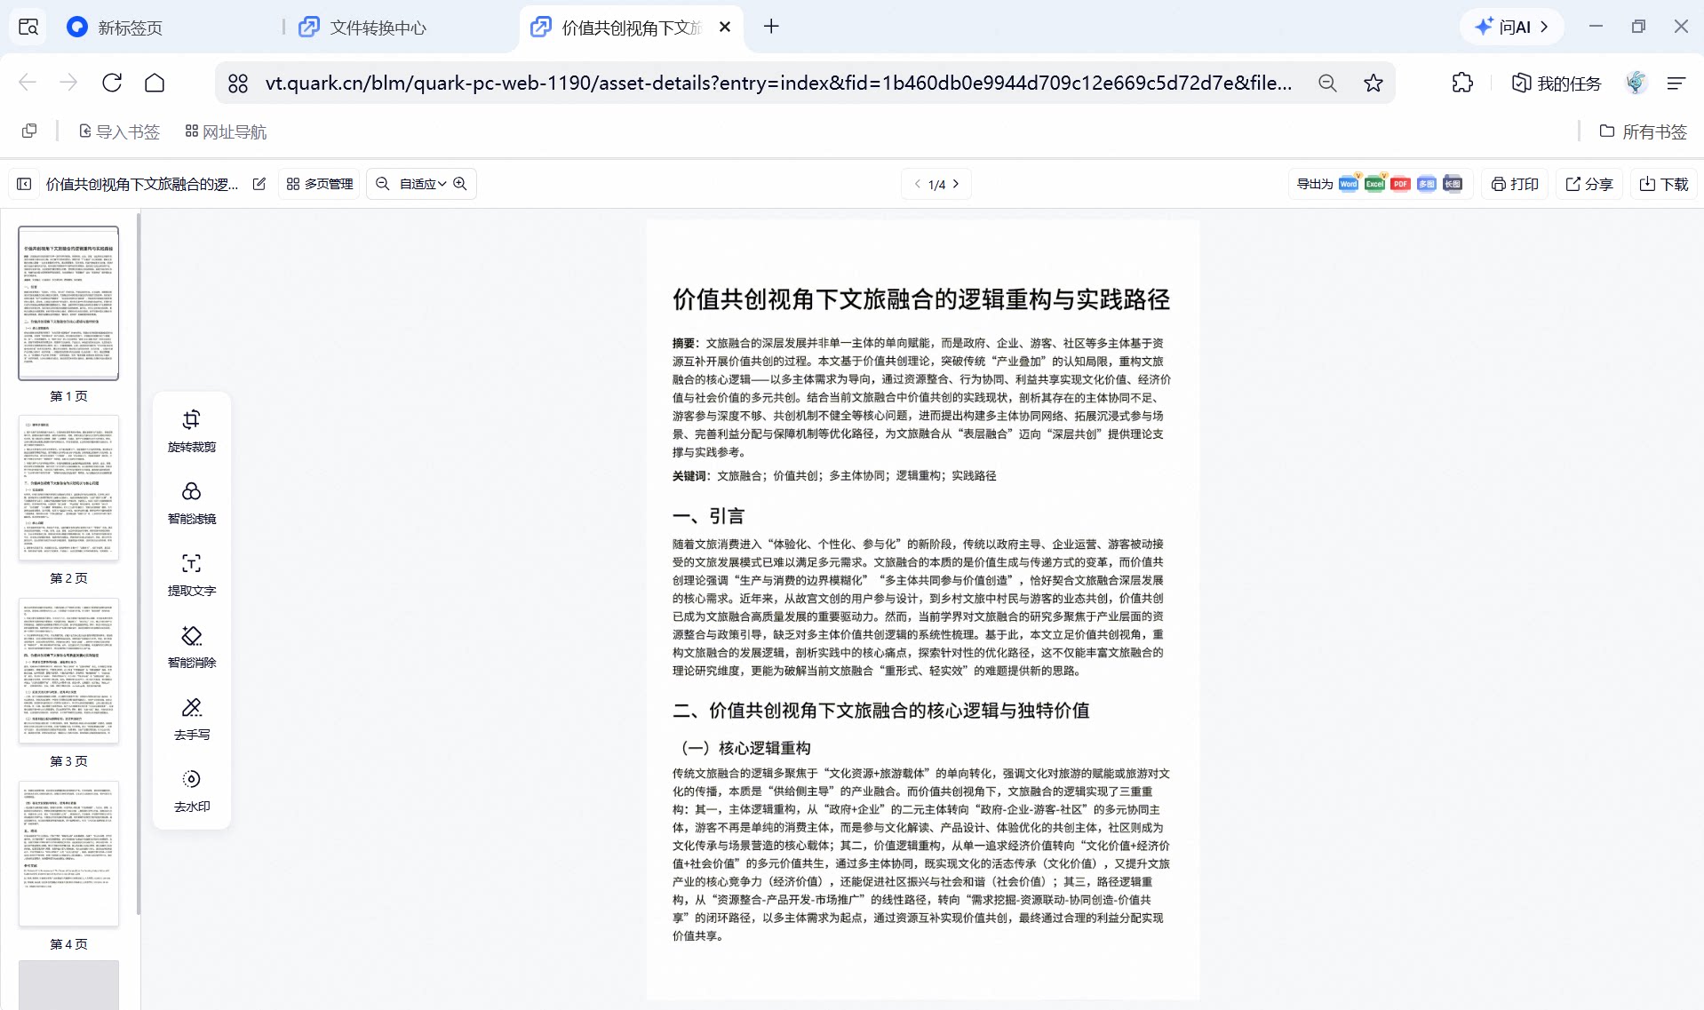Click the browser extensions puzzle icon
This screenshot has height=1010, width=1704.
tap(1462, 83)
